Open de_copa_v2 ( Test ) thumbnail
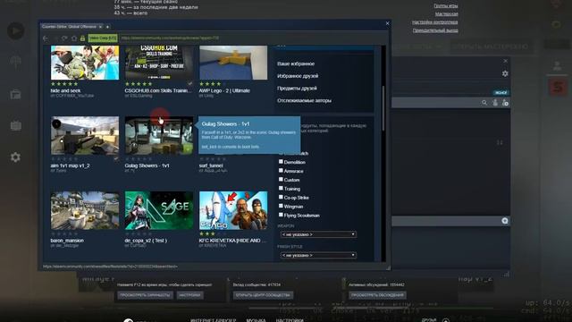This screenshot has height=322, width=572. pyautogui.click(x=159, y=210)
